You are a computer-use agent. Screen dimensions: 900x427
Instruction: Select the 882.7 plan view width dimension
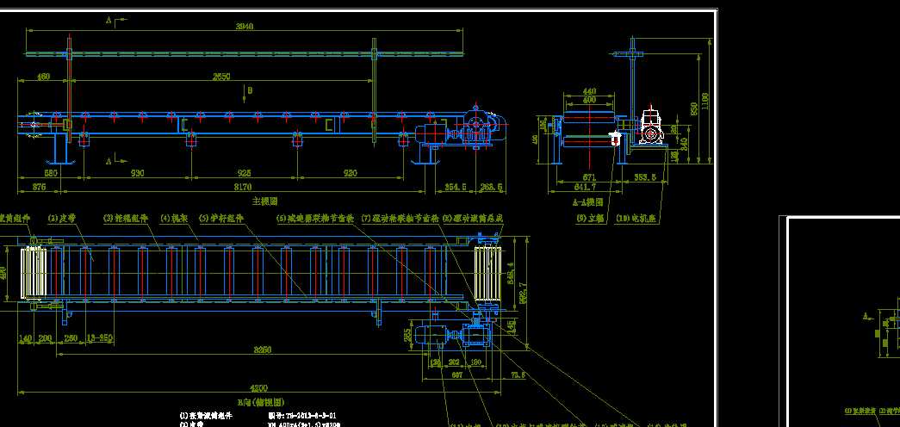[522, 292]
